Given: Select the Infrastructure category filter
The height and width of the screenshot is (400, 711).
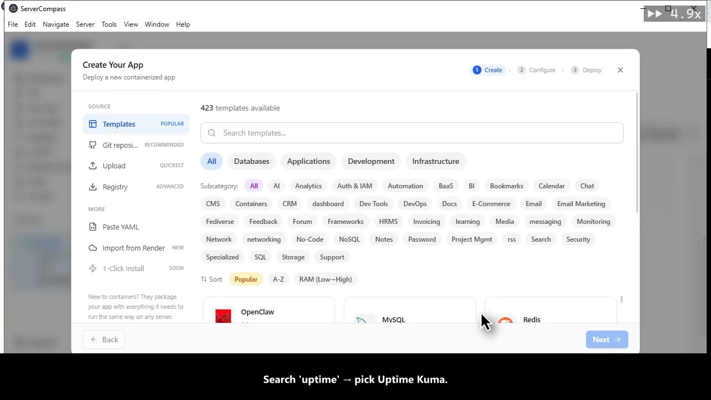Looking at the screenshot, I should click(x=435, y=161).
